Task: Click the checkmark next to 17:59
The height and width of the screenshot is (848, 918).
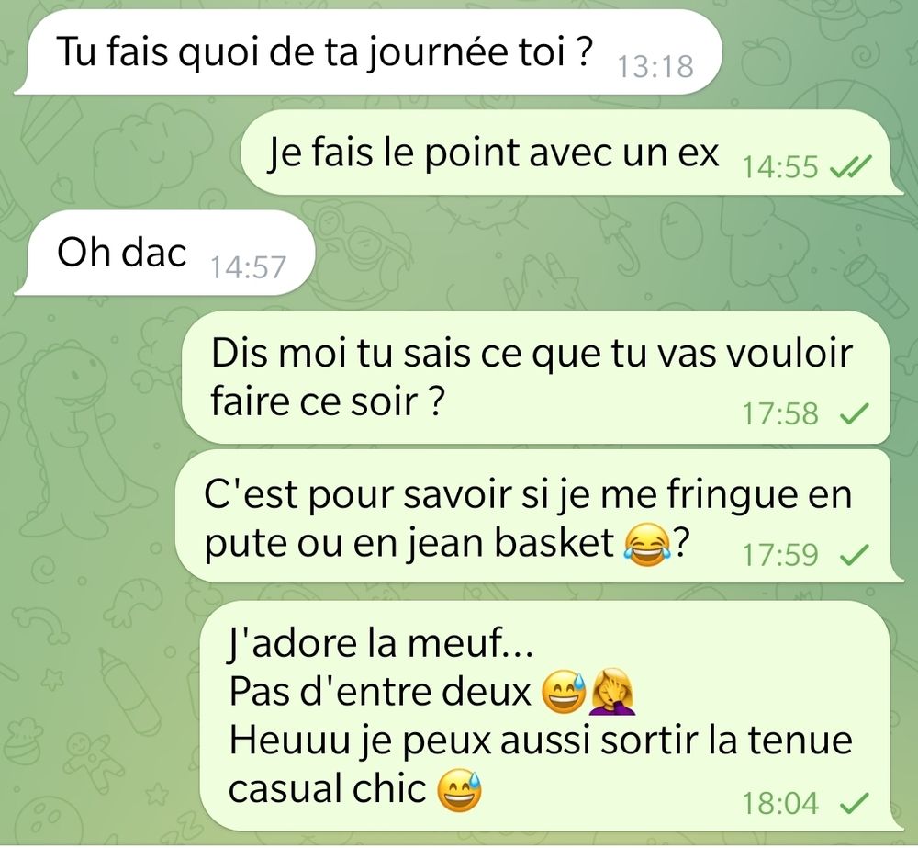Action: point(854,554)
